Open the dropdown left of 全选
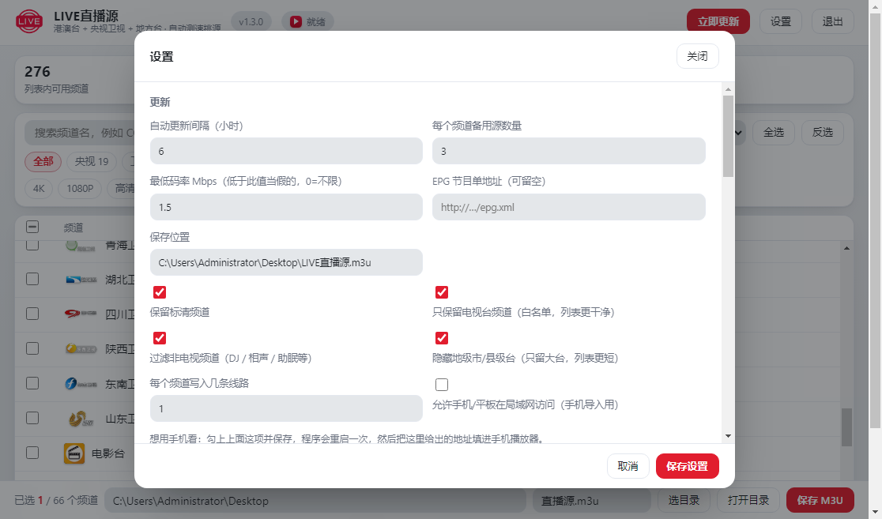Screen dimensions: 882x519 pyautogui.click(x=740, y=133)
